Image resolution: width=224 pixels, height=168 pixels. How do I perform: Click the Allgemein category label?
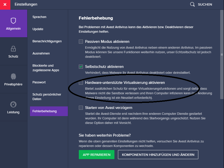[x=13, y=29]
